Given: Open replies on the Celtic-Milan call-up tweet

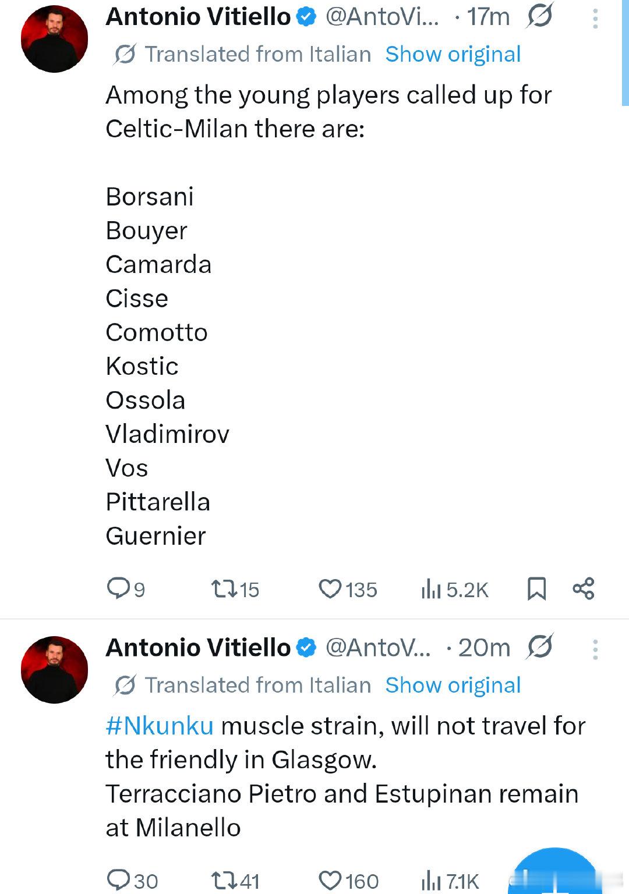Looking at the screenshot, I should (x=126, y=589).
